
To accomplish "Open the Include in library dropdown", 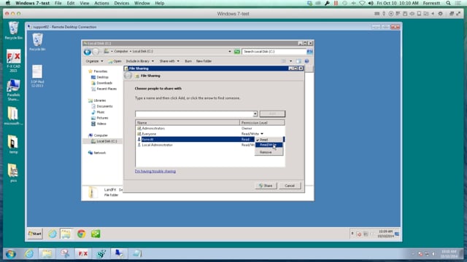I will pyautogui.click(x=140, y=61).
